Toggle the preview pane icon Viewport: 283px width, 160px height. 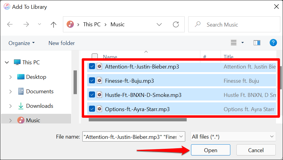(257, 43)
